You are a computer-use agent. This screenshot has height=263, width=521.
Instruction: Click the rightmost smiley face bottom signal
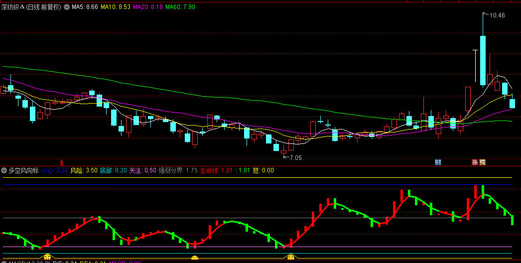[291, 257]
